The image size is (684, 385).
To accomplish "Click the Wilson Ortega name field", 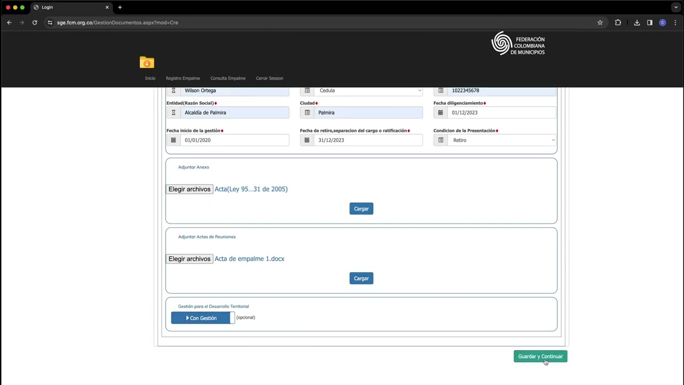I will tap(235, 90).
